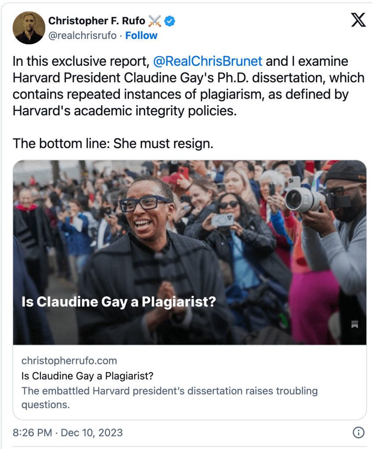This screenshot has height=449, width=372.
Task: Click the crossed swords emoji beside the name
Action: click(x=155, y=21)
